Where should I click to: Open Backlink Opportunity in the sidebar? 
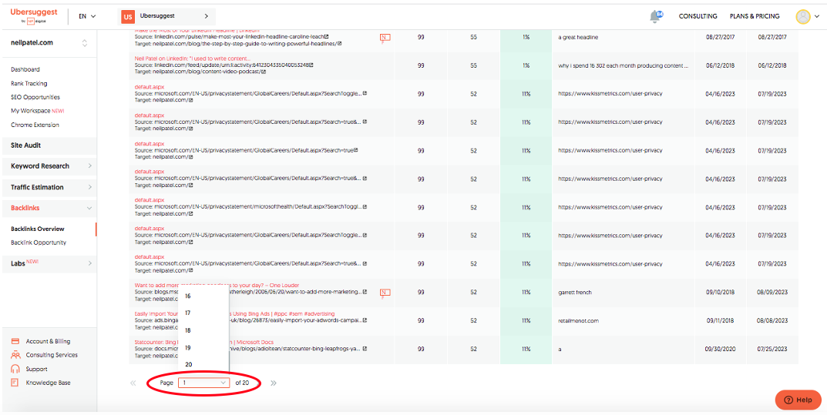(39, 243)
